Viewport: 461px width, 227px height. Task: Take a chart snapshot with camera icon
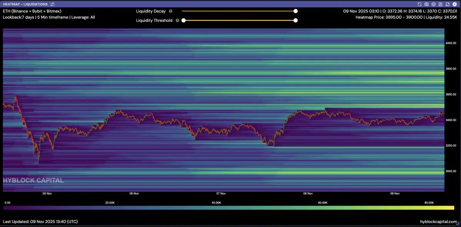tap(426, 4)
